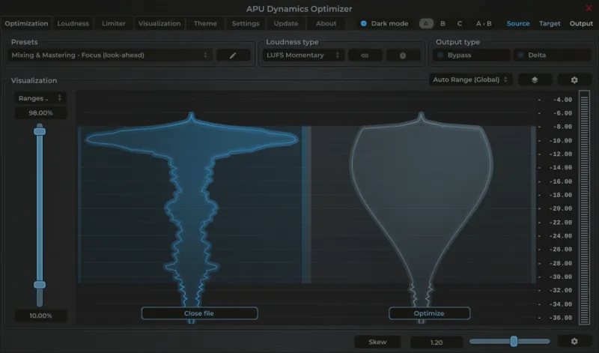Open the Auto Range (Global) dropdown
This screenshot has width=599, height=353.
[x=470, y=79]
